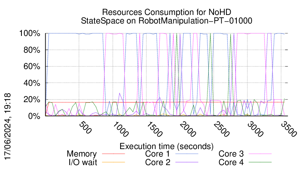Click the subtitle 'StateSpace on RobotManipulation-PT-01000'
This screenshot has height=169, width=303.
[x=166, y=21]
